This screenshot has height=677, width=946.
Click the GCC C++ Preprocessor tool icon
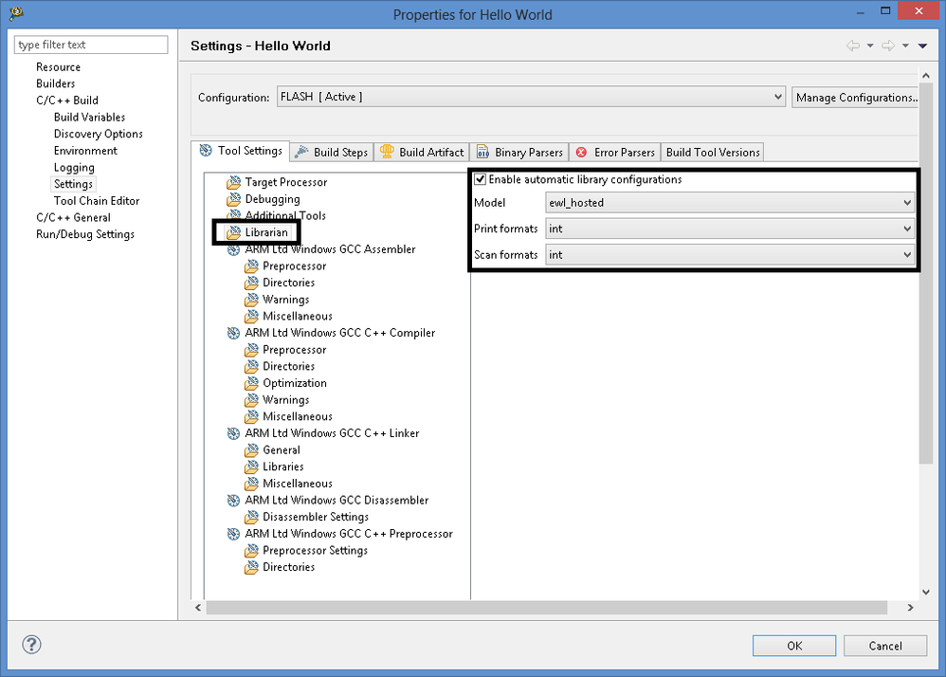233,534
